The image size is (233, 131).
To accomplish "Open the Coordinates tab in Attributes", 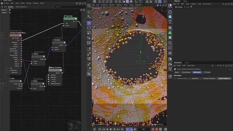I will (x=186, y=72).
